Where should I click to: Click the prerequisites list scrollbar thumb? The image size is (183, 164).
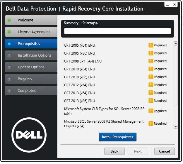coord(175,76)
